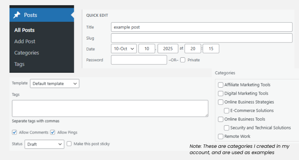Click the Password input field
Screen dimensions: 299x160
pos(139,60)
